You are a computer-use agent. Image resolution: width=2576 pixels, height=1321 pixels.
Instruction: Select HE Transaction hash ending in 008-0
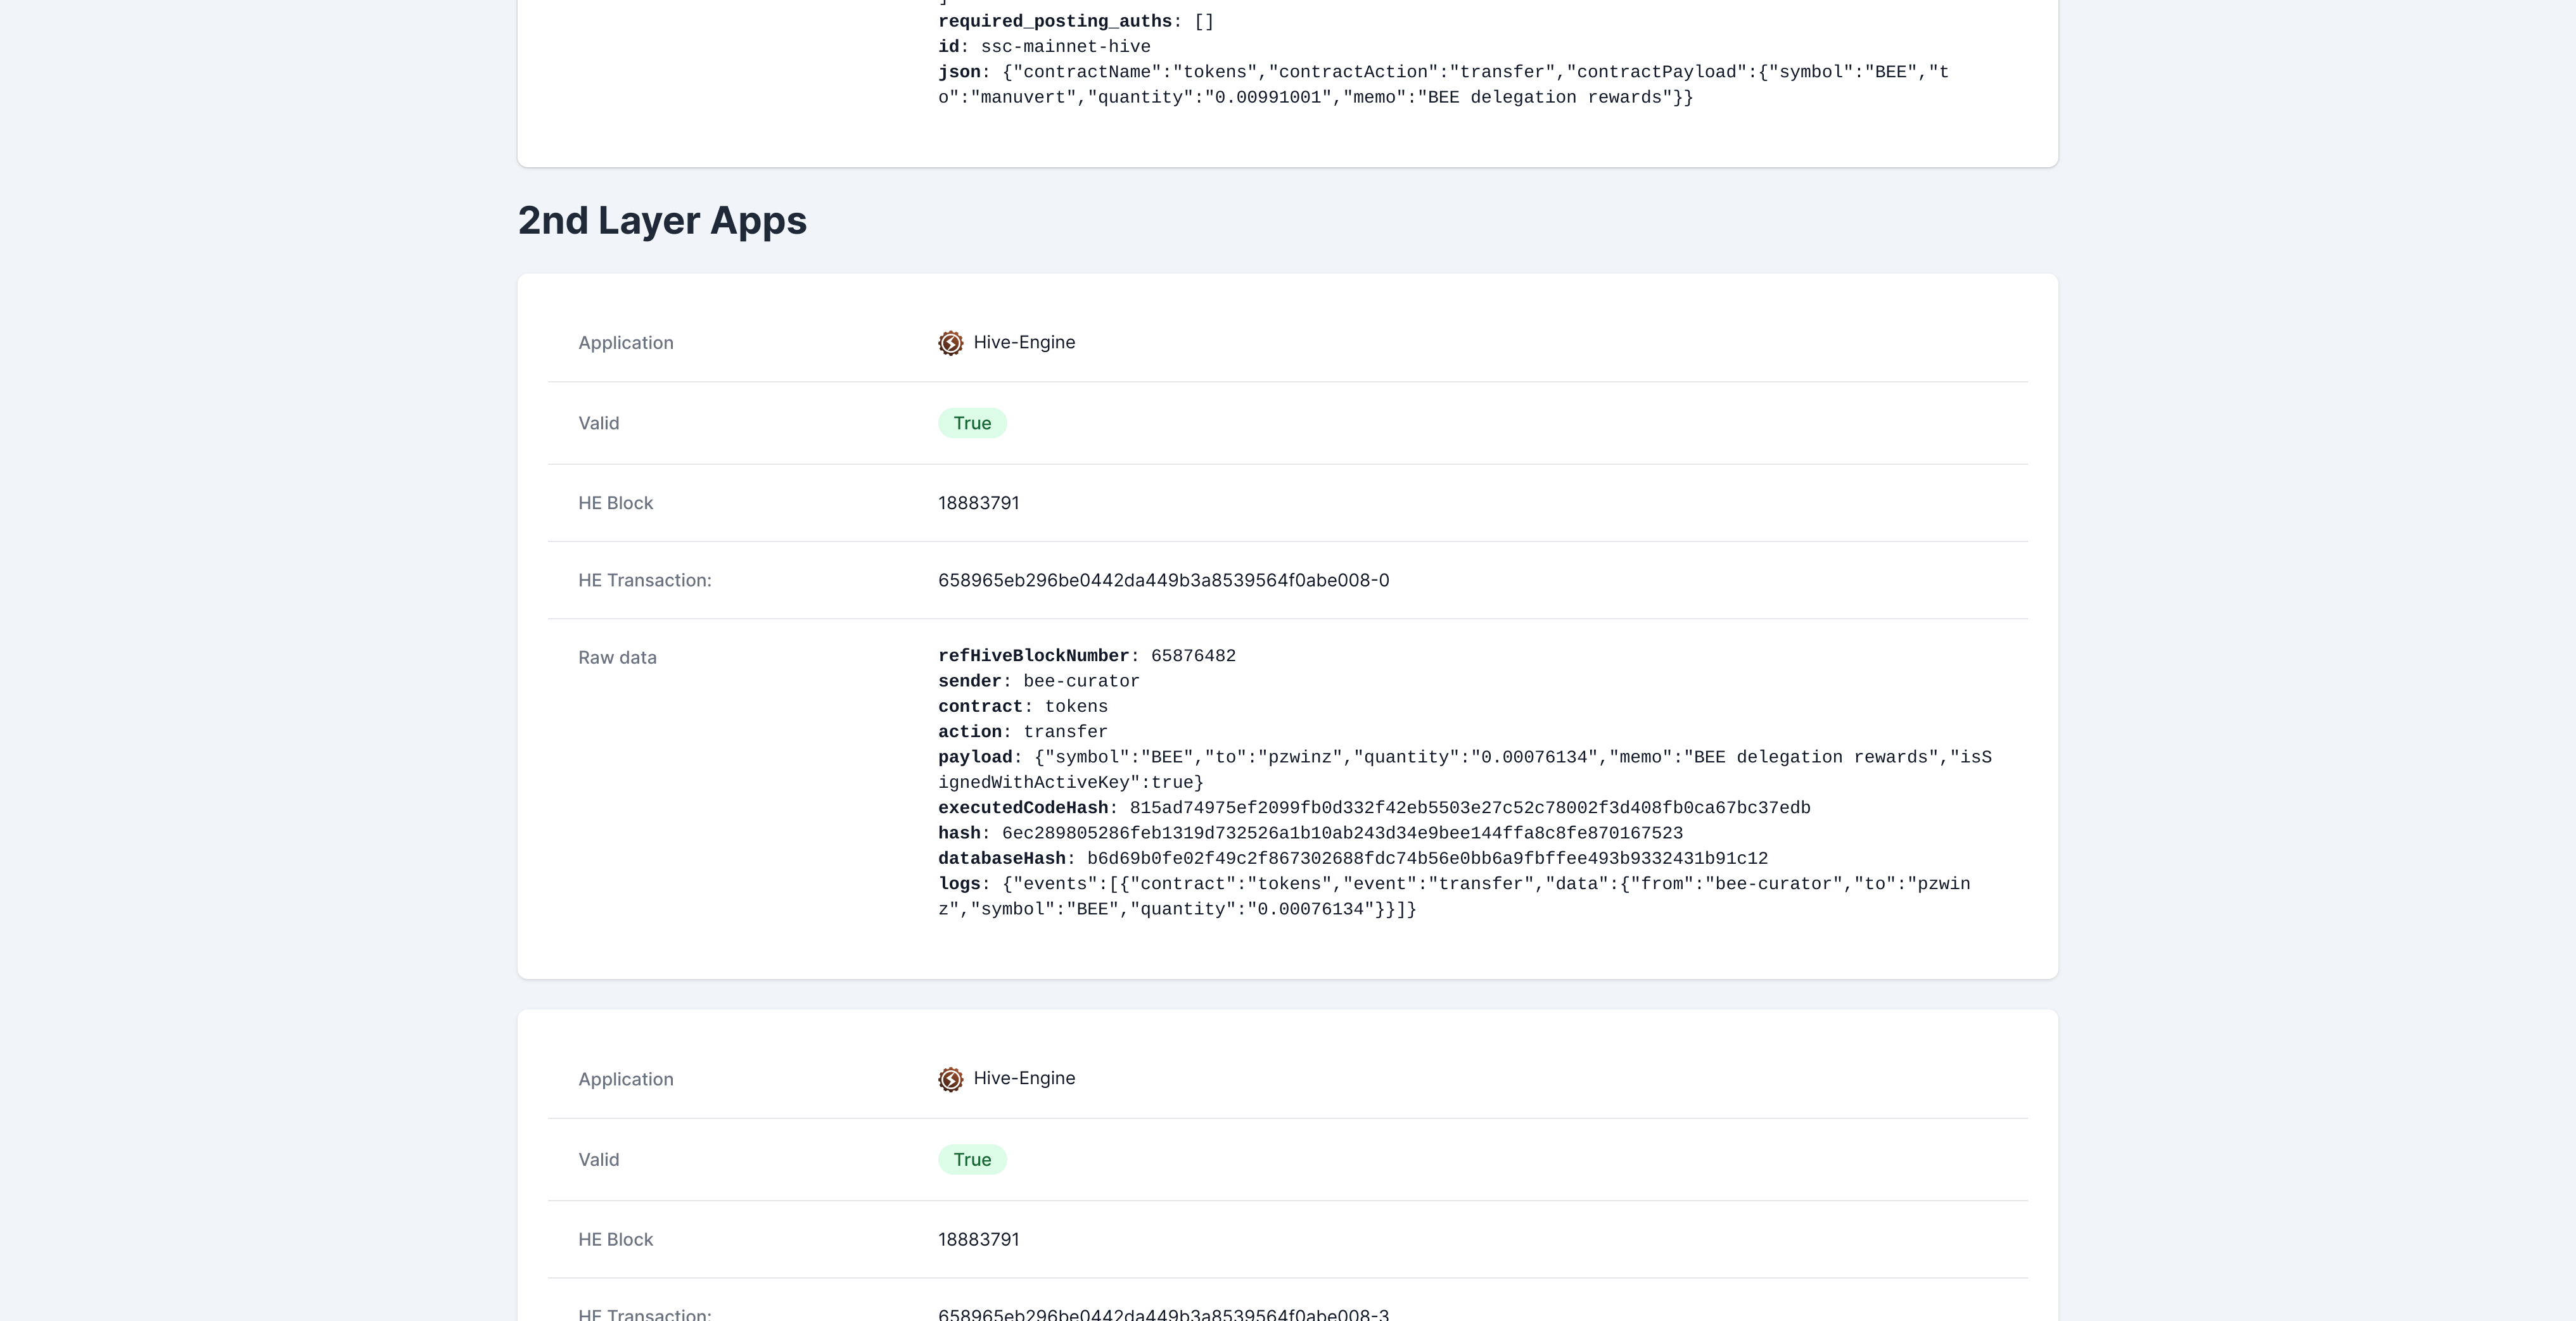pos(1163,581)
